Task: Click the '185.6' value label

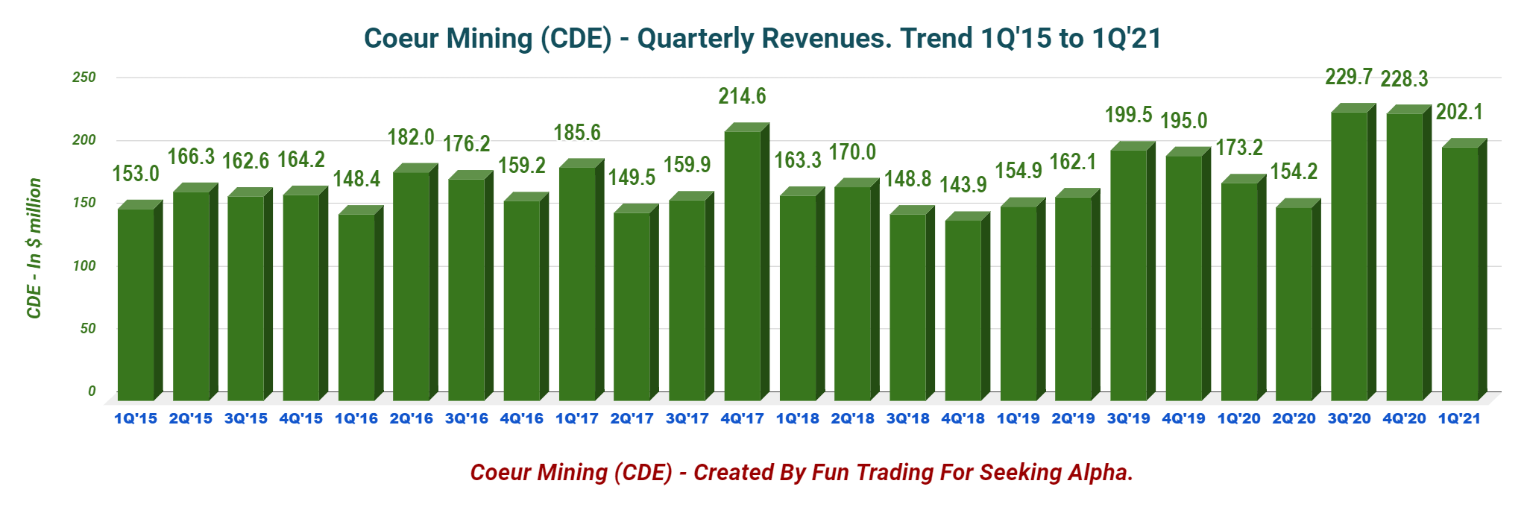Action: pos(577,133)
